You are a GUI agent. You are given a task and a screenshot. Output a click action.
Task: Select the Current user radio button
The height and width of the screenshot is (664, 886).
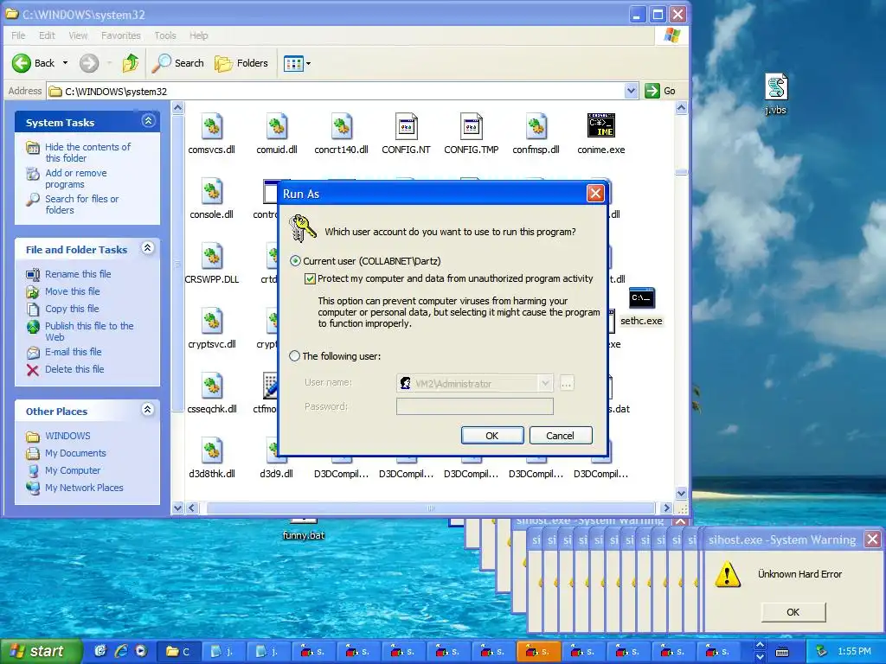coord(295,261)
